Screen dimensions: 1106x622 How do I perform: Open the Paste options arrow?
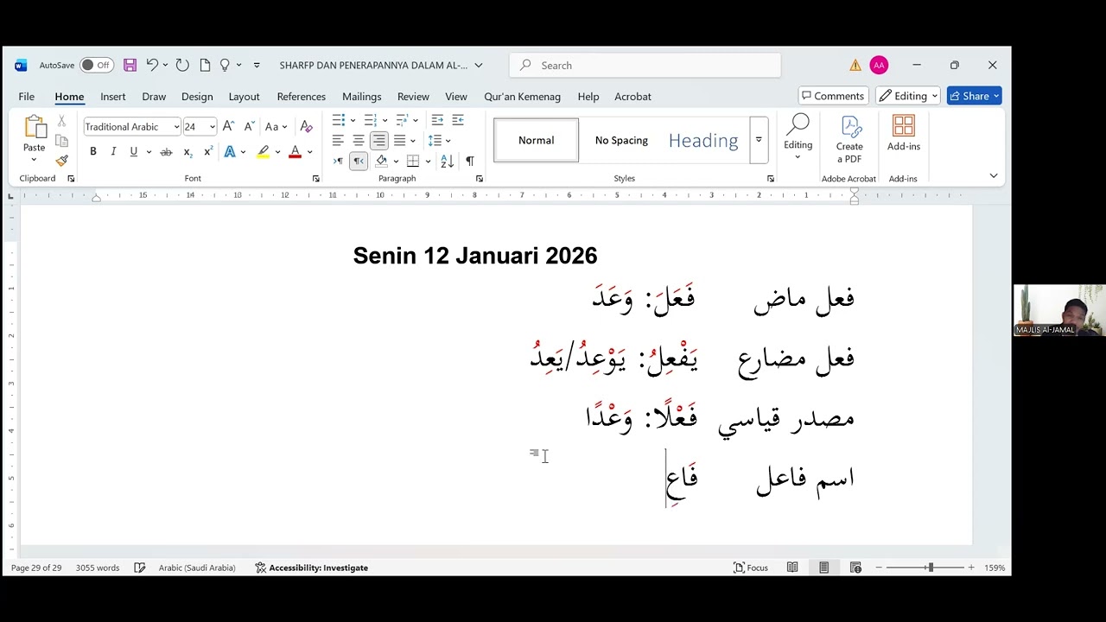[x=35, y=159]
